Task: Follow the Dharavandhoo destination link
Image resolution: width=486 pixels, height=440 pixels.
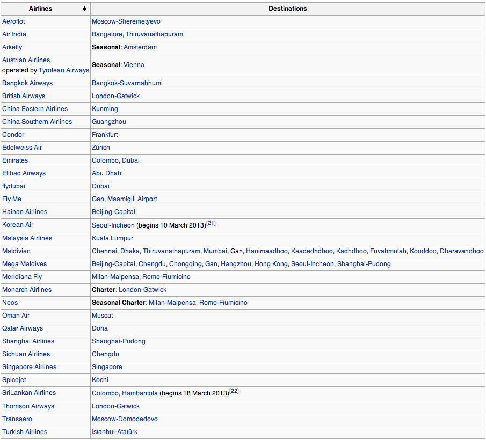Action: pos(462,251)
